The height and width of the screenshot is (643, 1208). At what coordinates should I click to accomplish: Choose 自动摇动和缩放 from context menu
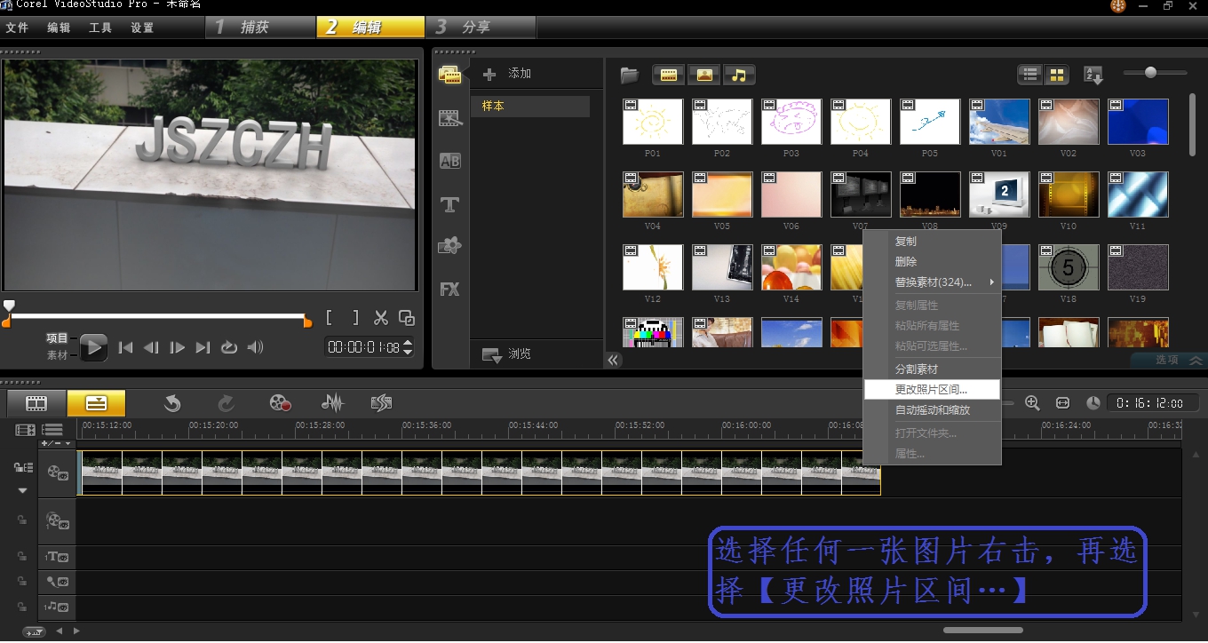coord(932,410)
